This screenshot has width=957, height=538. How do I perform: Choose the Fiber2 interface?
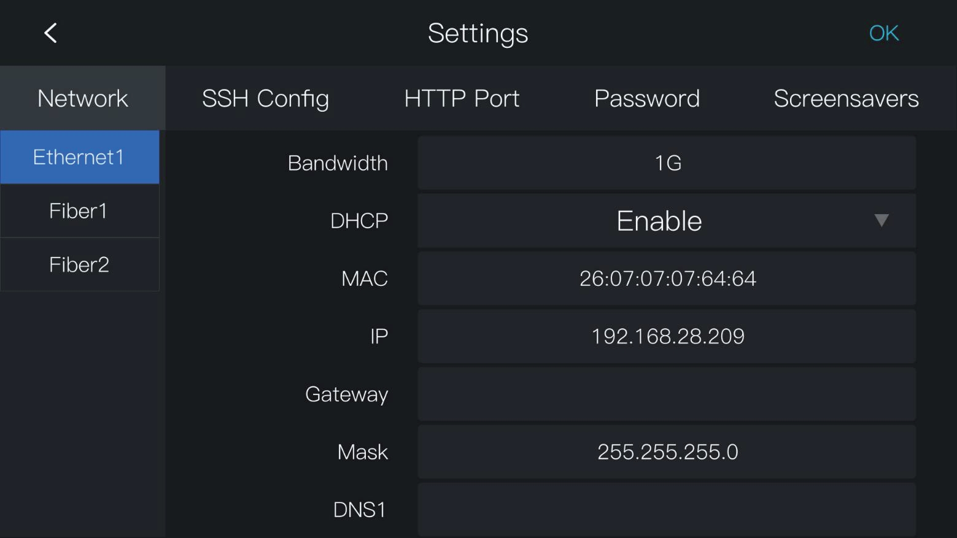click(80, 264)
